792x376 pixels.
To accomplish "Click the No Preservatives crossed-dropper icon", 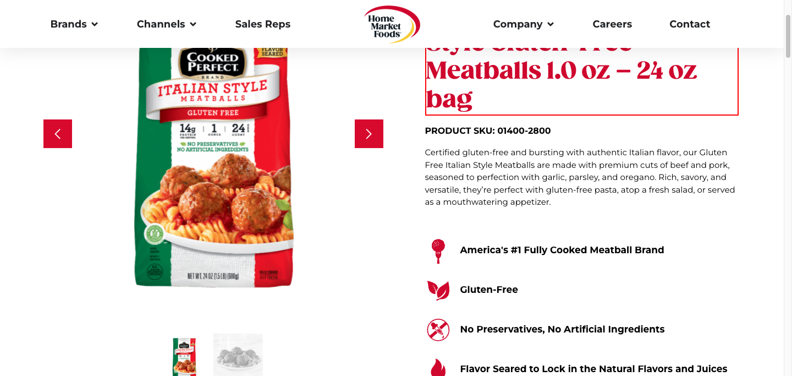I will pos(438,330).
